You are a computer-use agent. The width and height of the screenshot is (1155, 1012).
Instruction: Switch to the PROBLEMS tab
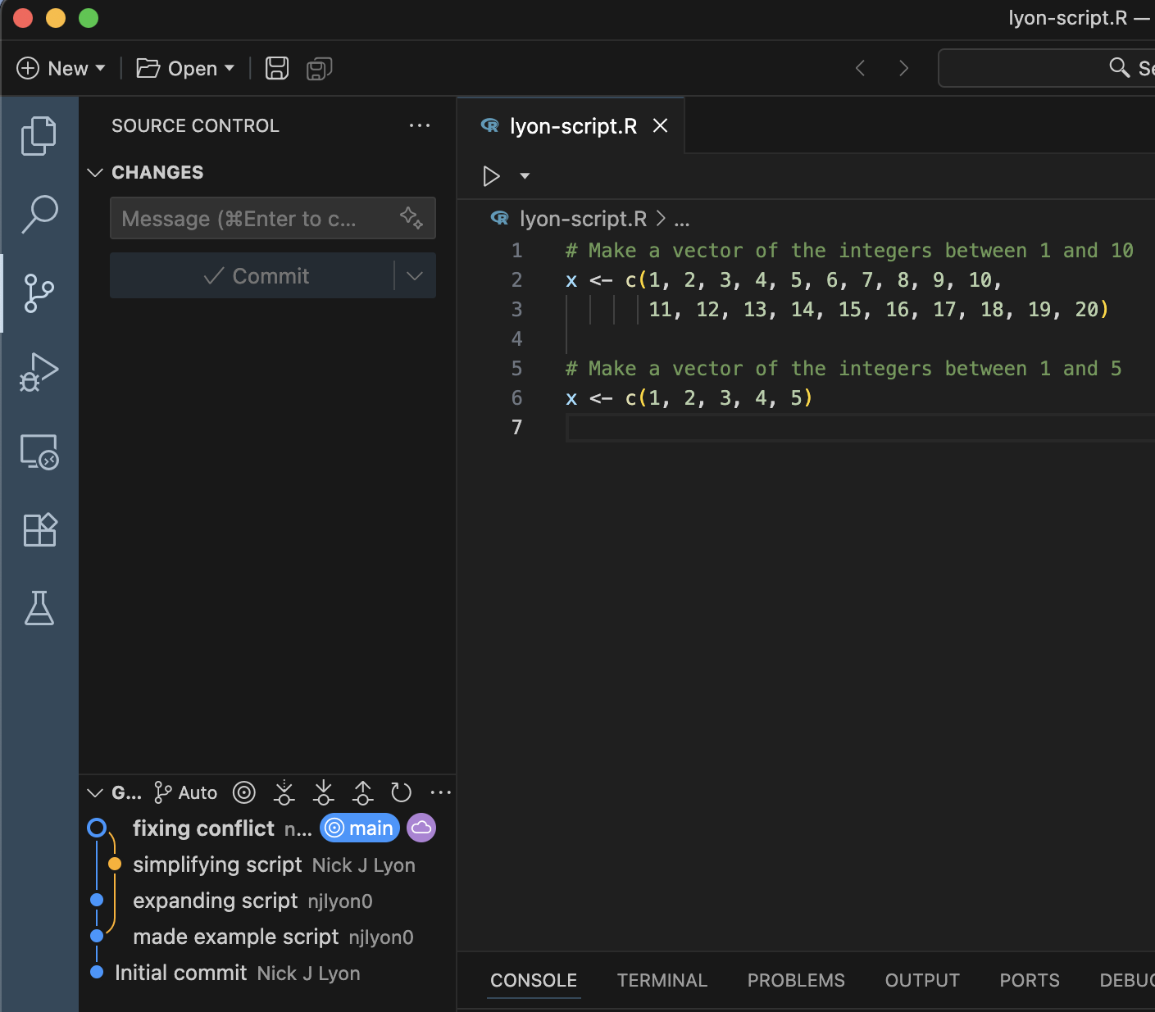pyautogui.click(x=795, y=980)
